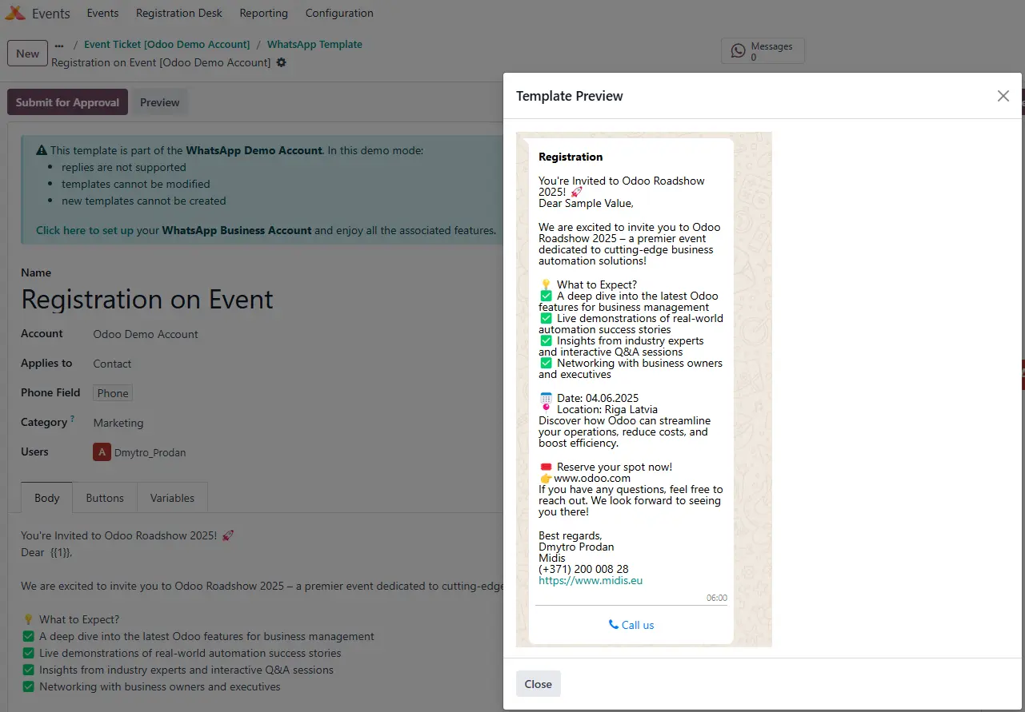Screen dimensions: 1025x712
Task: Switch to the Buttons tab
Action: (105, 498)
